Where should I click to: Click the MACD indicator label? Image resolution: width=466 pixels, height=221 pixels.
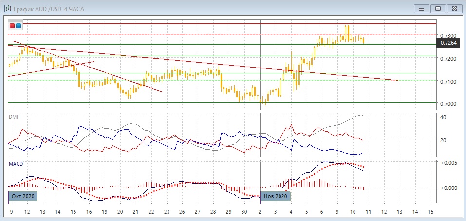[16, 164]
